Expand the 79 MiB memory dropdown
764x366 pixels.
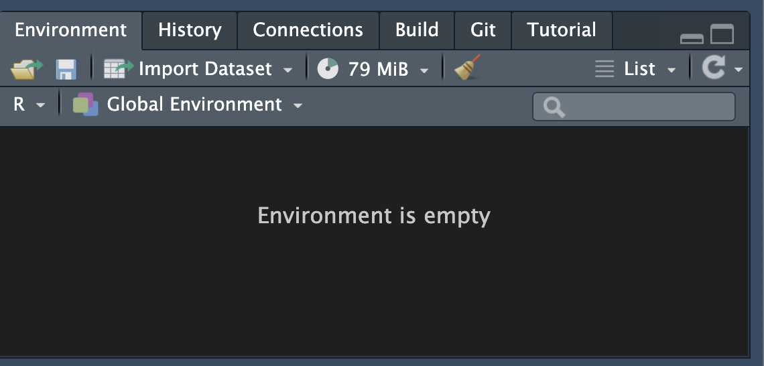click(424, 70)
